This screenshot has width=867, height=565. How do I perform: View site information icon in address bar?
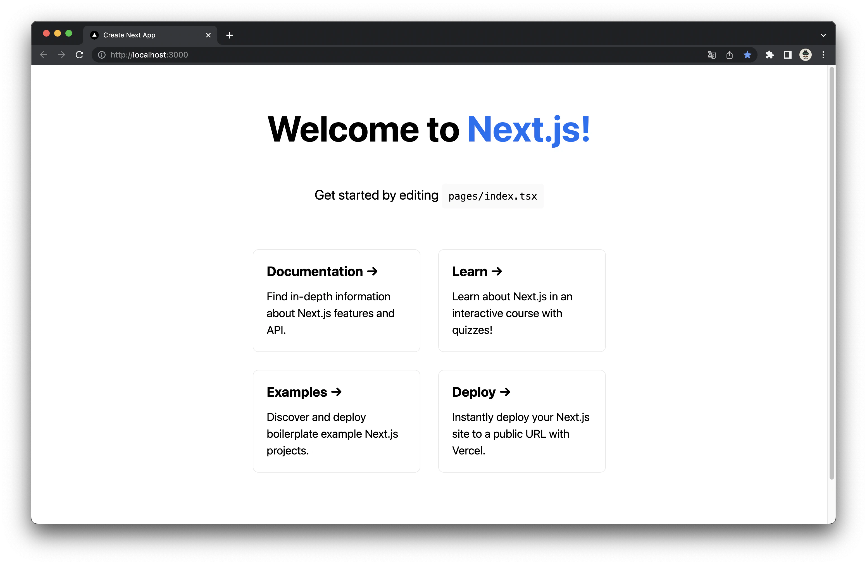(x=102, y=55)
